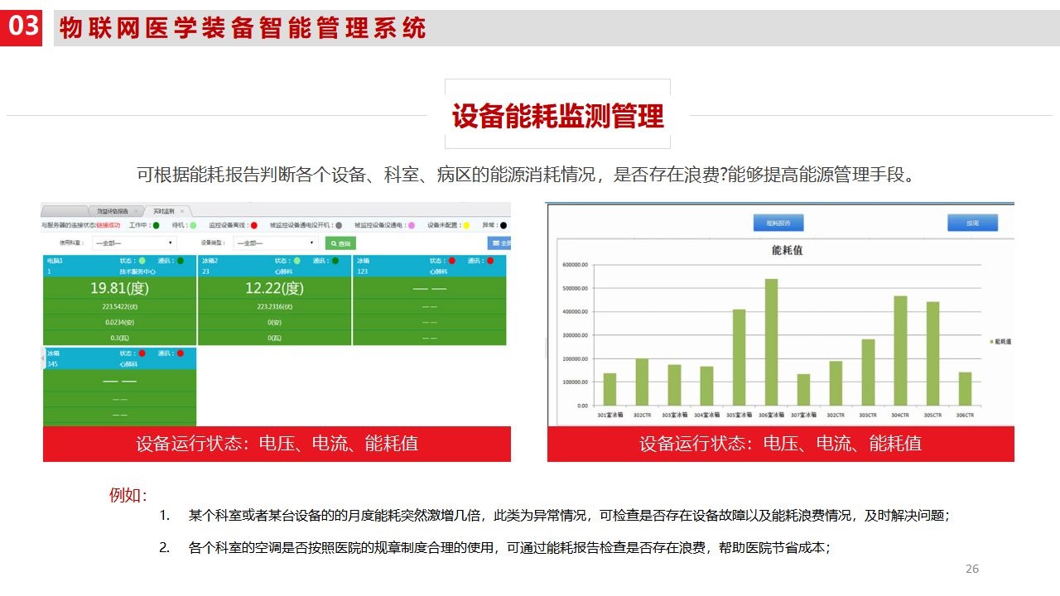Click the 设备能耗监测管理 heading
The width and height of the screenshot is (1060, 596).
point(557,117)
